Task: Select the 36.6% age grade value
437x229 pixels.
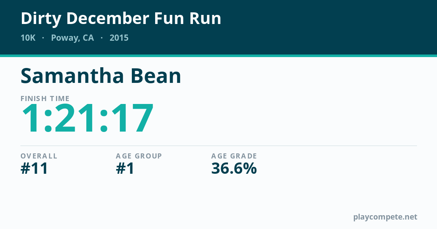Action: (234, 169)
